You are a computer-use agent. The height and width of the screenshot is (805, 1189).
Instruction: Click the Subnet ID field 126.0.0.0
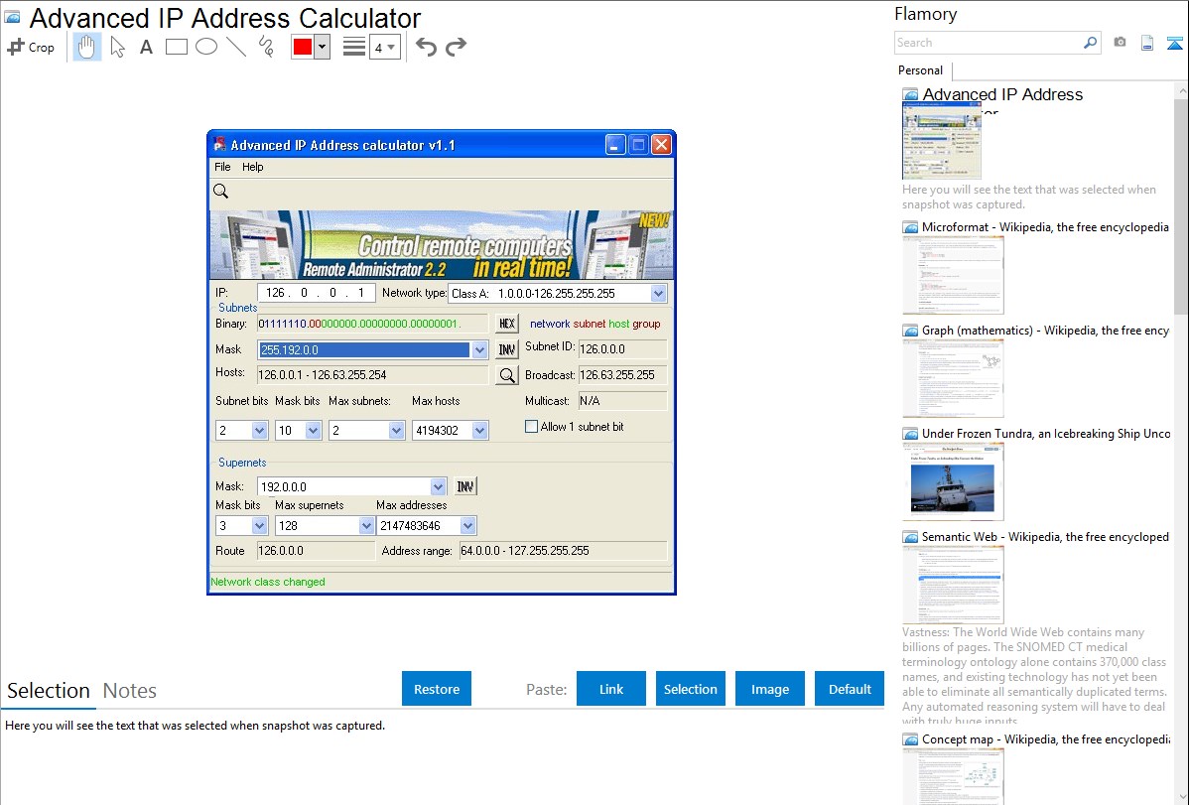pos(622,349)
